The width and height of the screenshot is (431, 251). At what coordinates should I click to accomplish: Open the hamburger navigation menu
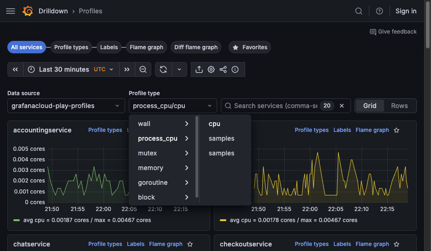coord(11,11)
